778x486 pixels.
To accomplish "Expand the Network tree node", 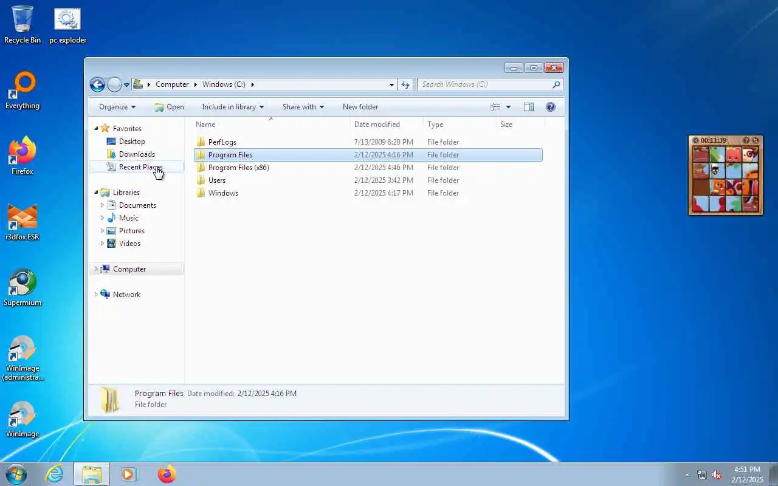I will coord(96,295).
